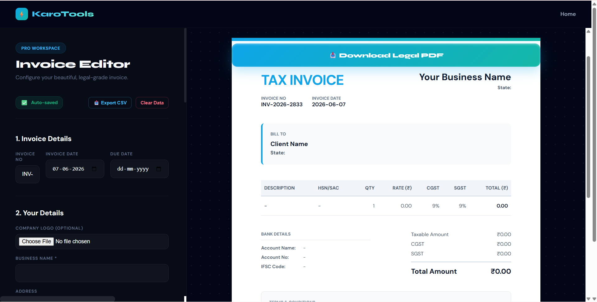Focus the Invoice No input field
Viewport: 597px width, 302px height.
point(27,174)
